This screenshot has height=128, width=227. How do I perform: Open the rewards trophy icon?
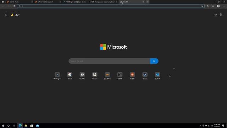[216, 15]
